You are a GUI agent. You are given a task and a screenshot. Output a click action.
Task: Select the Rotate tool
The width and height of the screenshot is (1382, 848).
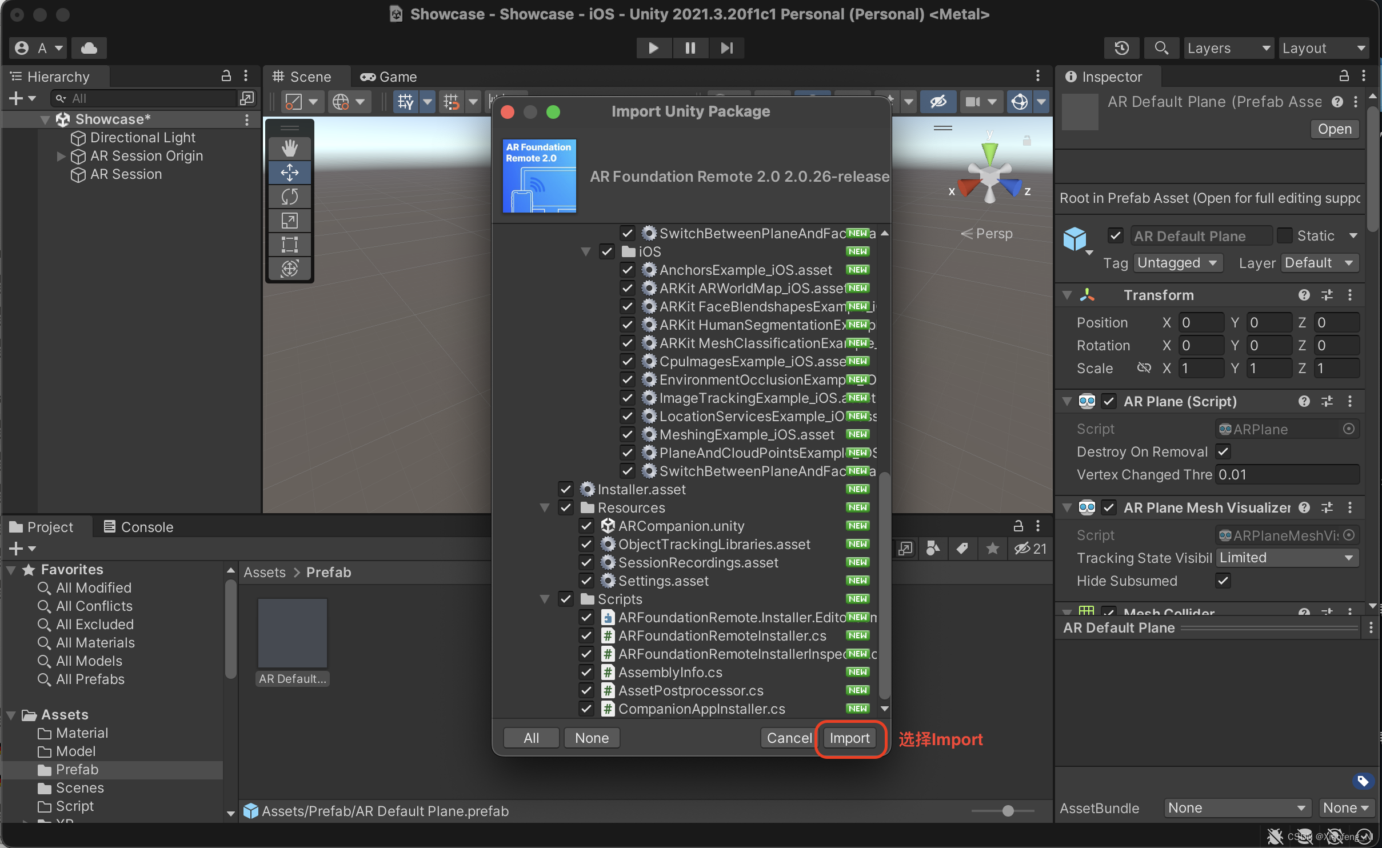tap(290, 197)
